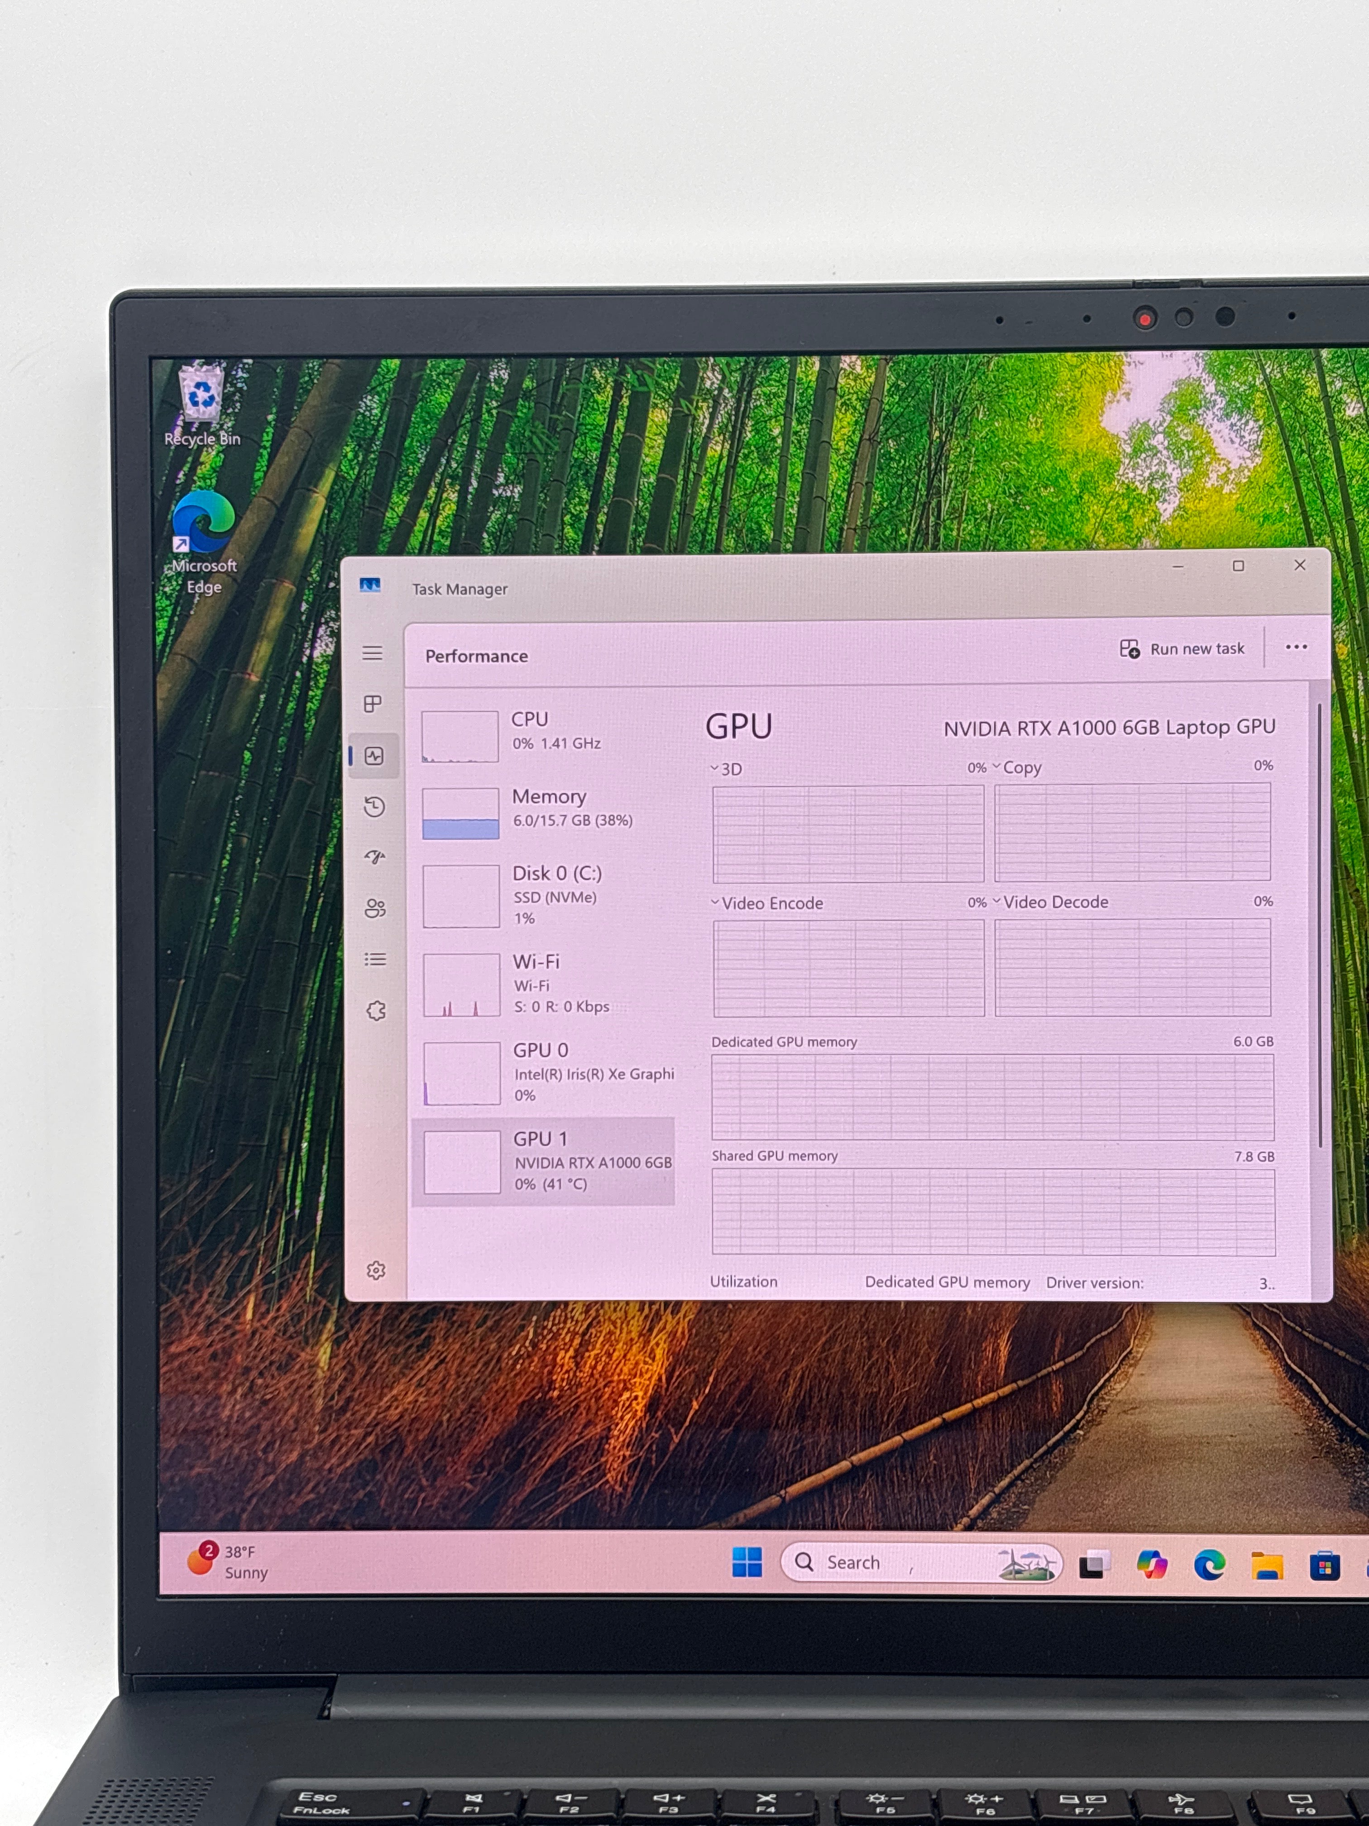Click the 'Driver version:' label
Image resolution: width=1369 pixels, height=1826 pixels.
1095,1283
